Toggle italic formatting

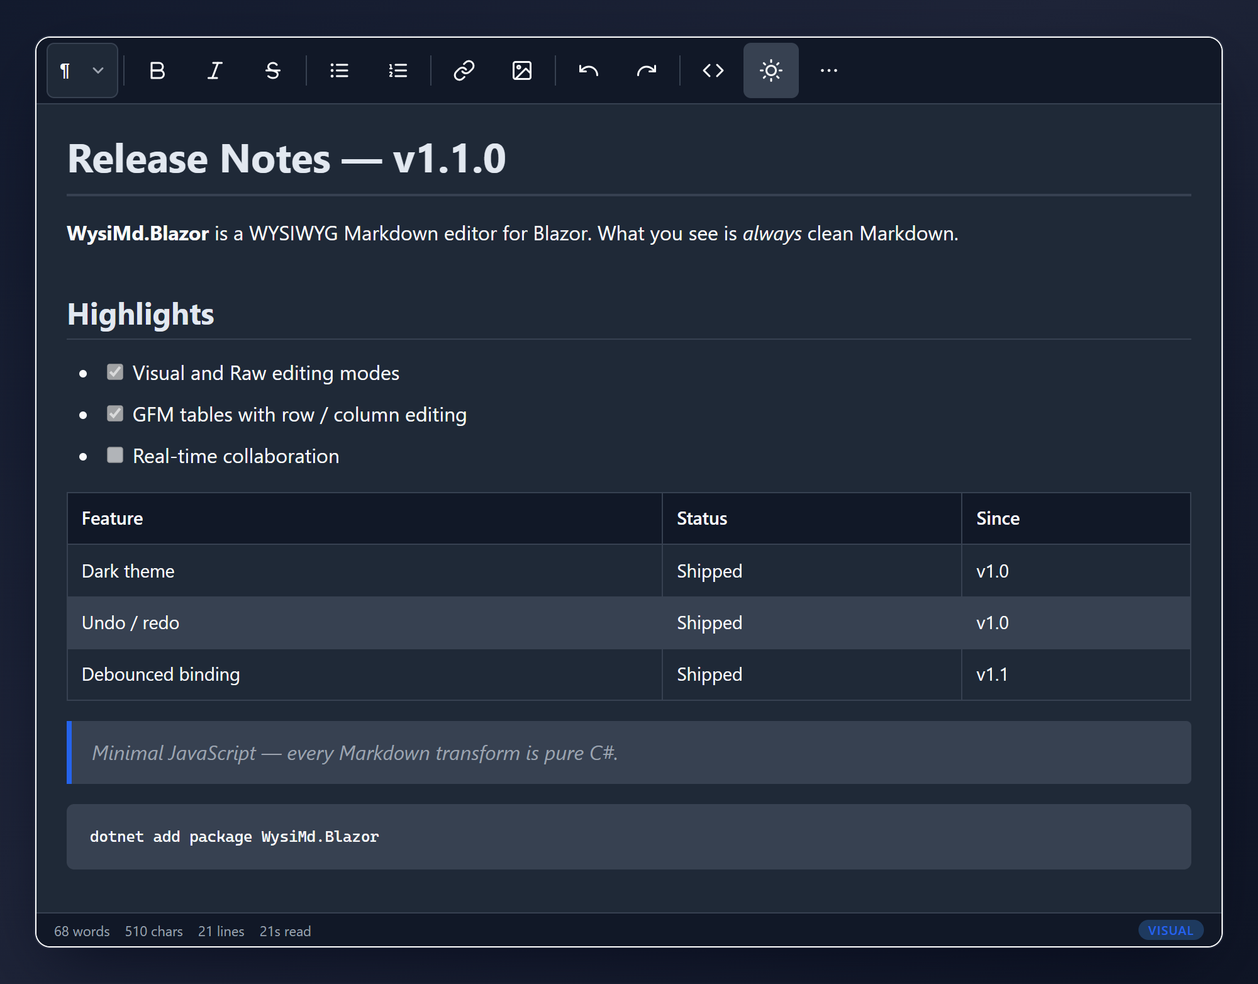coord(215,70)
